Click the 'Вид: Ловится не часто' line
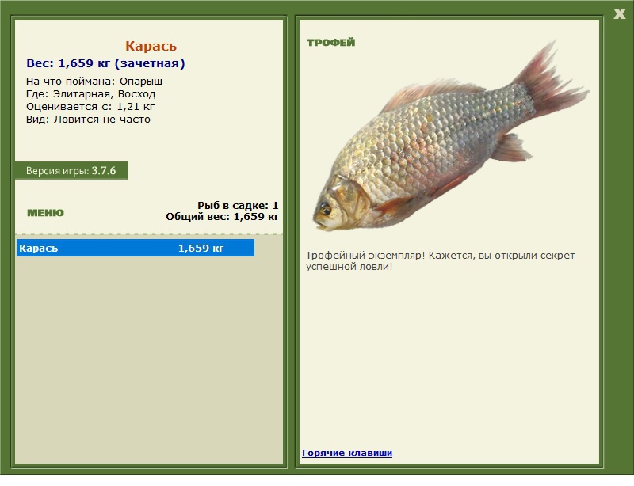This screenshot has width=634, height=486. pyautogui.click(x=88, y=120)
